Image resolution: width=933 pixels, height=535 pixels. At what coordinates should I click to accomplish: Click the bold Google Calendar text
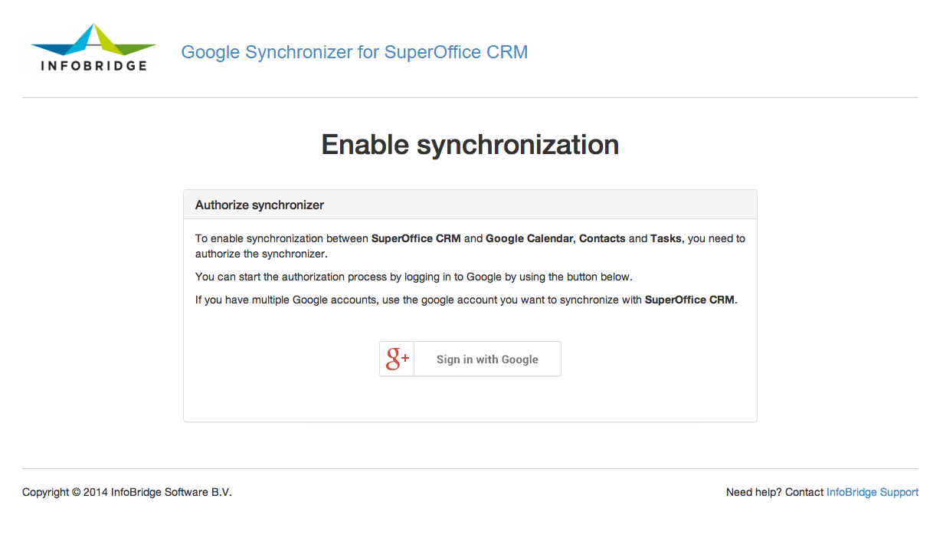[529, 238]
